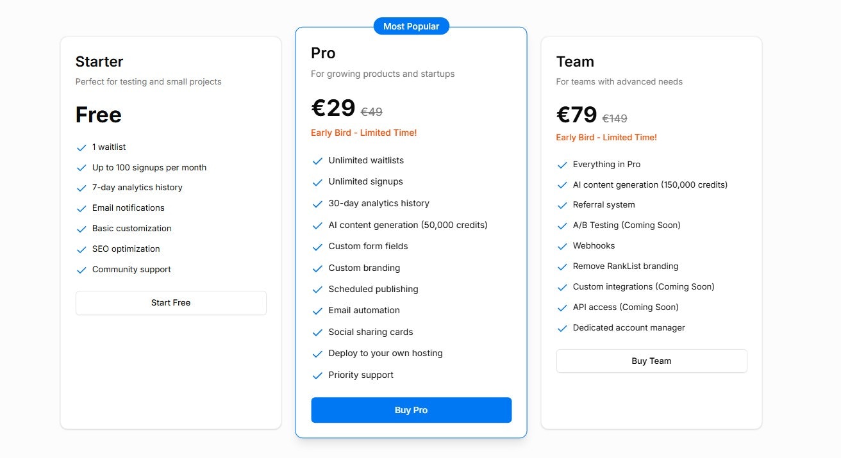Click the Pro plan heading
The height and width of the screenshot is (458, 841).
(x=323, y=53)
